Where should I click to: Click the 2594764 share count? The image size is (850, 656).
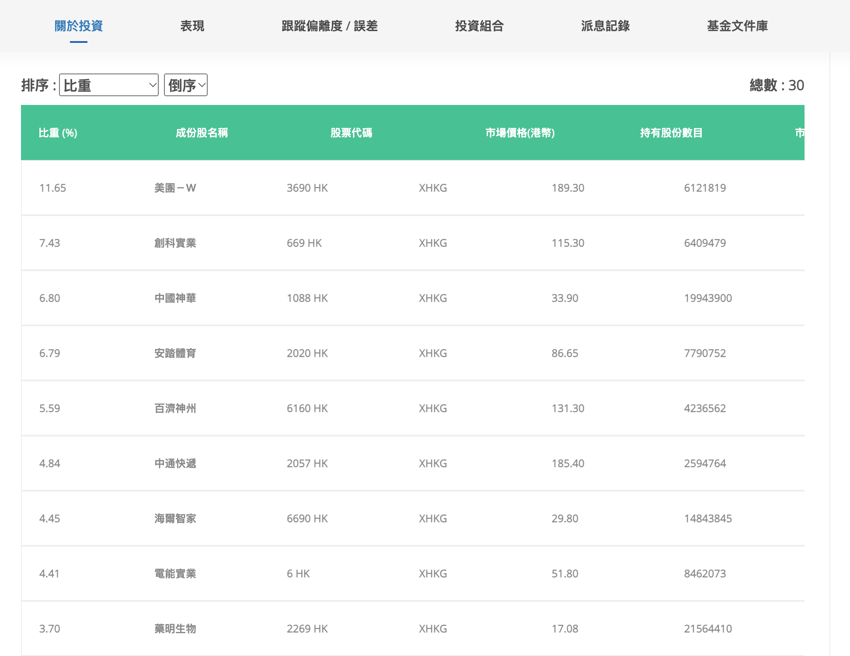[705, 464]
